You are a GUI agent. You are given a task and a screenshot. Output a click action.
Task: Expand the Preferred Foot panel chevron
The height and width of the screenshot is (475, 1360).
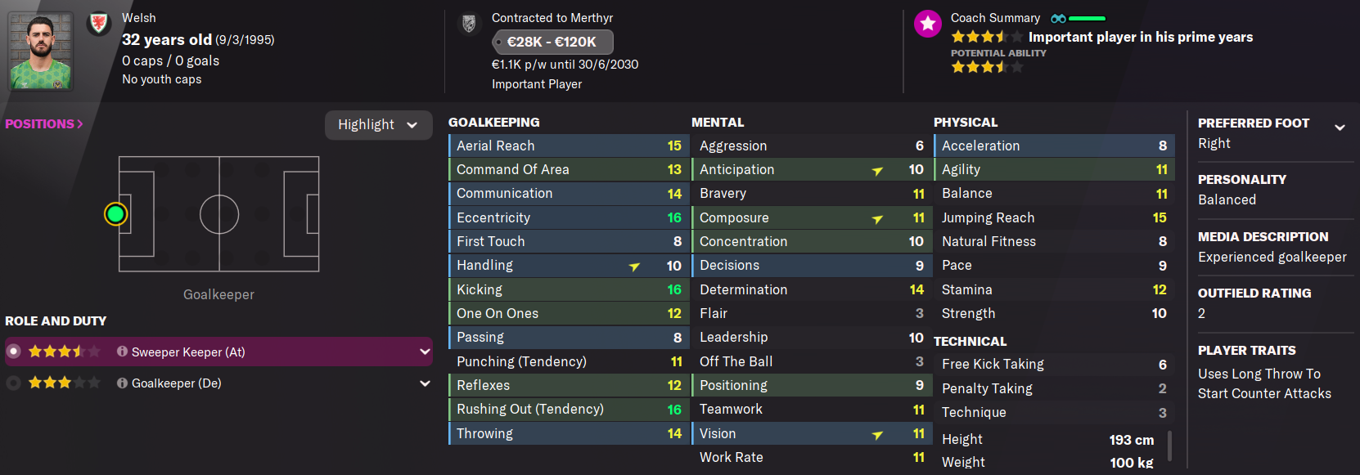1340,127
